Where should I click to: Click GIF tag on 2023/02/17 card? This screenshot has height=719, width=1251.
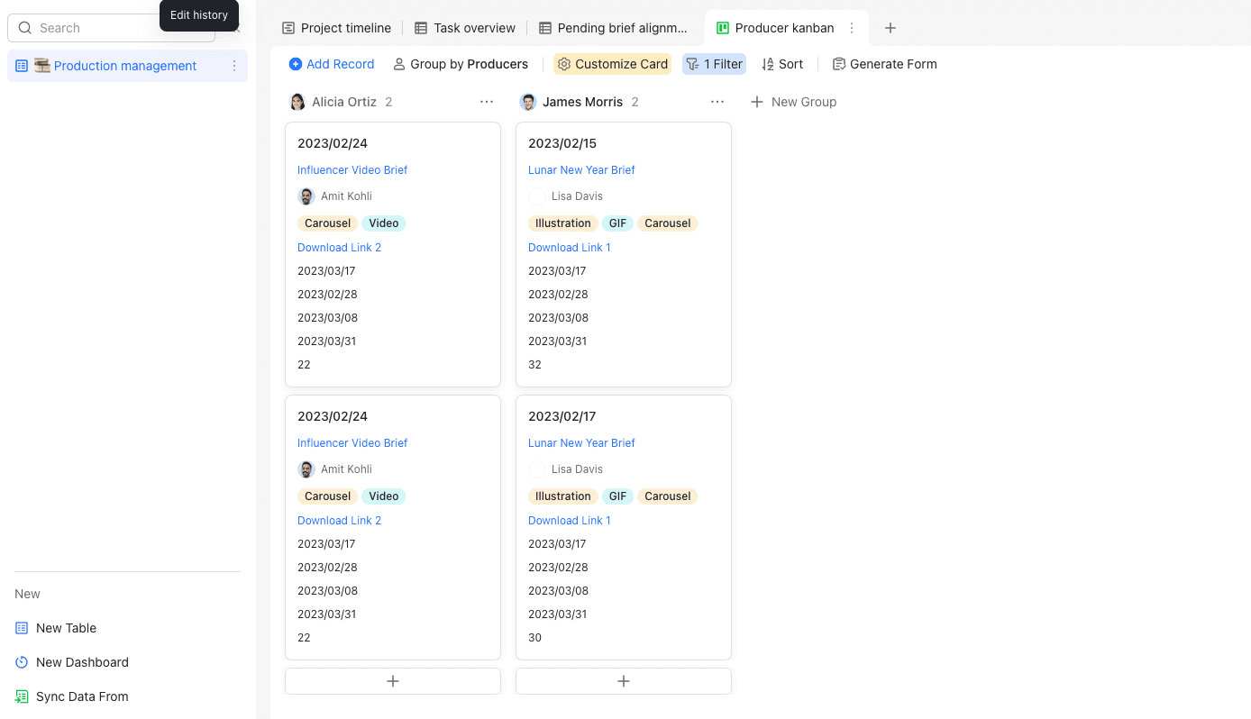[617, 496]
